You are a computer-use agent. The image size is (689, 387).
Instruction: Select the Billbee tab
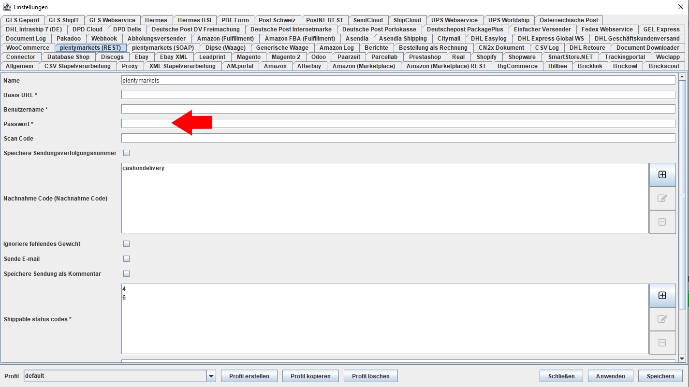click(557, 66)
